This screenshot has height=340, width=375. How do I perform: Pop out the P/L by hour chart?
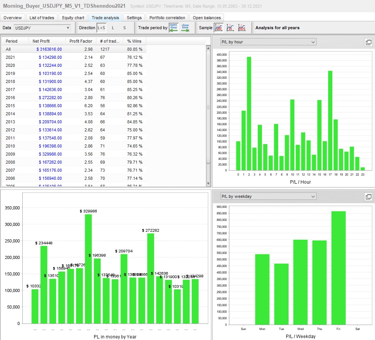pos(368,42)
